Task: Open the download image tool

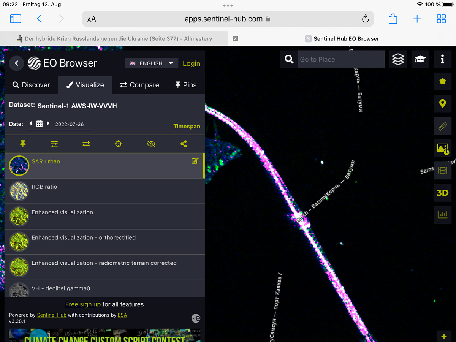Action: point(442,148)
